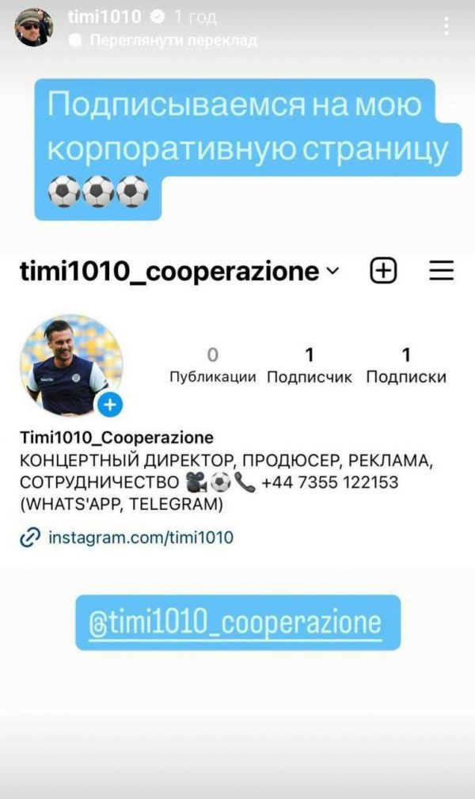Viewport: 475px width, 799px height.
Task: Select the profile username header text timi1010_cooperazione
Action: pyautogui.click(x=169, y=272)
